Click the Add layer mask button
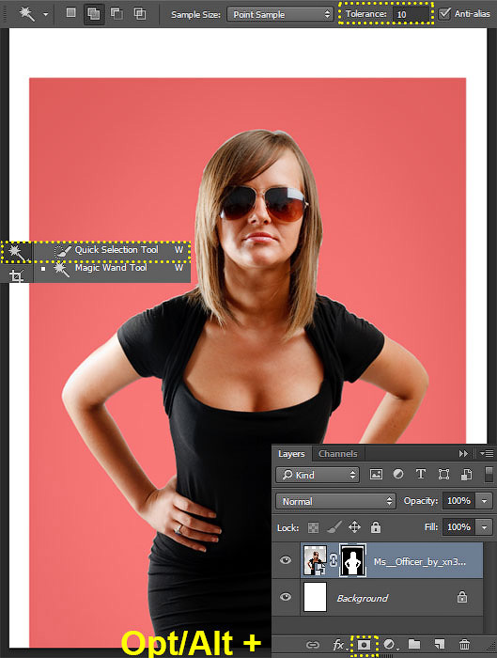 364,644
